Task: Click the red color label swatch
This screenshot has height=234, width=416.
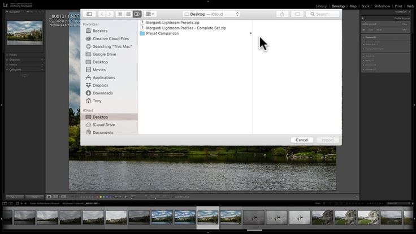Action: tap(97, 197)
